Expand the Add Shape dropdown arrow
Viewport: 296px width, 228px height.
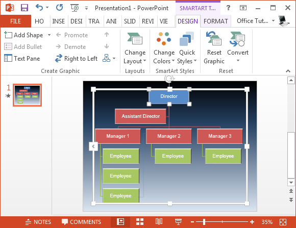click(x=49, y=35)
